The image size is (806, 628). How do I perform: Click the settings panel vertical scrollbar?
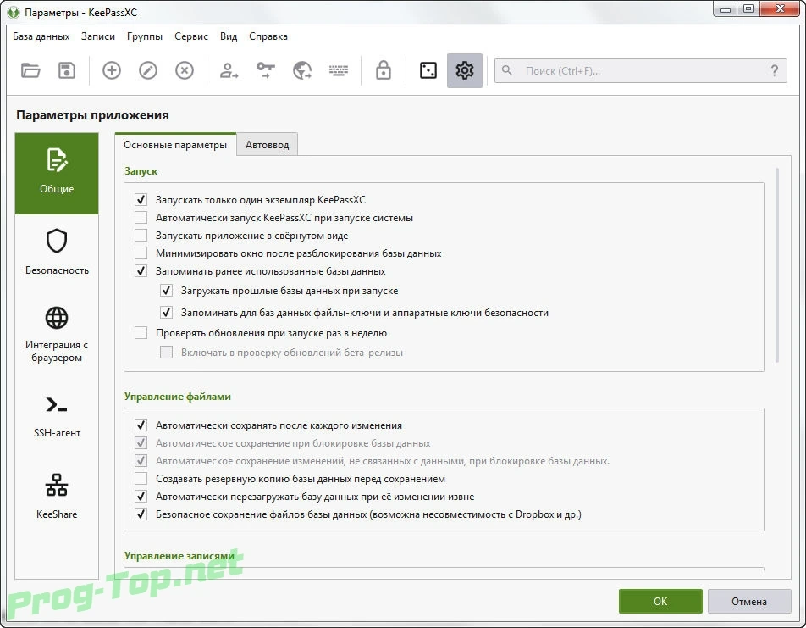tap(776, 265)
